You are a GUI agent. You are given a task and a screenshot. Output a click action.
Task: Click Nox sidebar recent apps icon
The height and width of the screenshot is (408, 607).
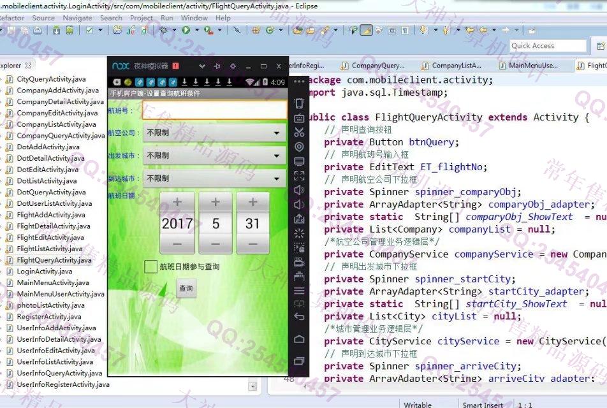[299, 361]
